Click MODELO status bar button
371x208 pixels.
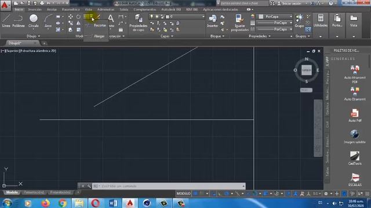183,194
